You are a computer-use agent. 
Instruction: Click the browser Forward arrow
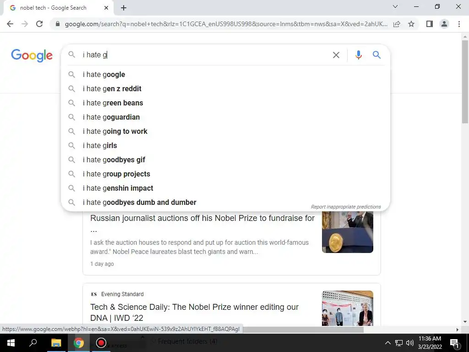tap(25, 24)
